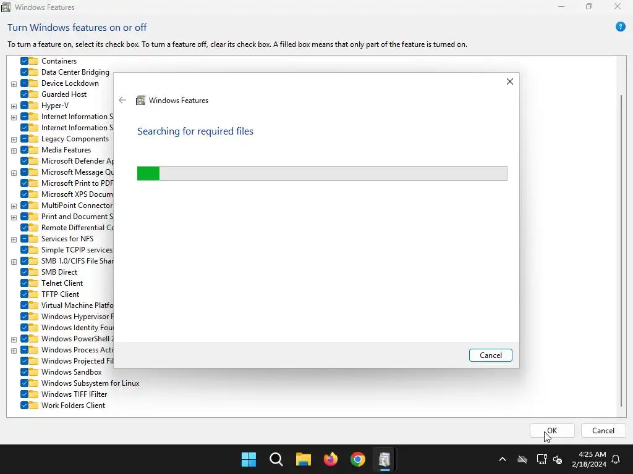Viewport: 633px width, 474px height.
Task: Launch Google Chrome from the taskbar
Action: pyautogui.click(x=358, y=459)
